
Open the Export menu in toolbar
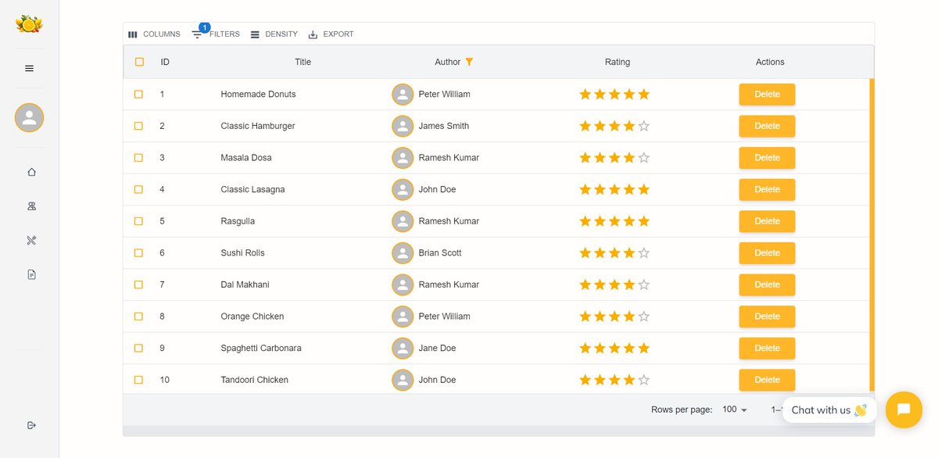pos(331,34)
